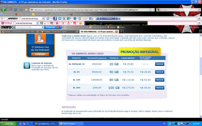Screen dimensions: 202x126
Task: Bookmark this page with the star icon
Action: tap(150, 10)
